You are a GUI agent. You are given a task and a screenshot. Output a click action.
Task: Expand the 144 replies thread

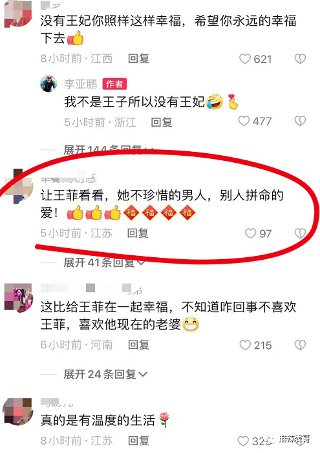click(x=108, y=150)
